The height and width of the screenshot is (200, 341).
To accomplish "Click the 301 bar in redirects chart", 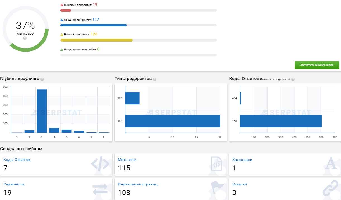I will 173,121.
